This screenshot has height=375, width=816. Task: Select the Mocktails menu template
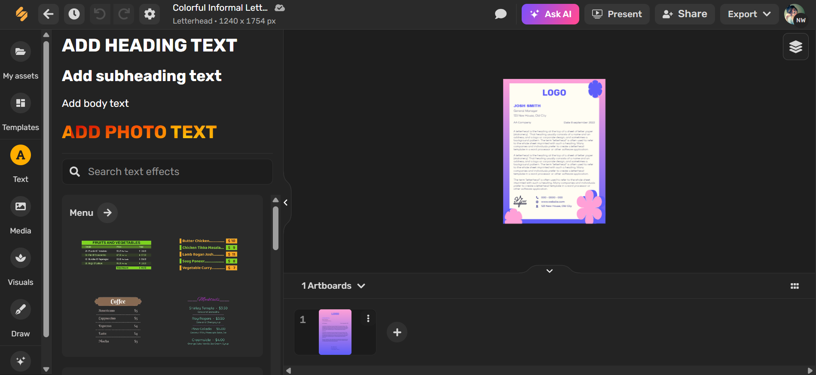[x=208, y=321]
